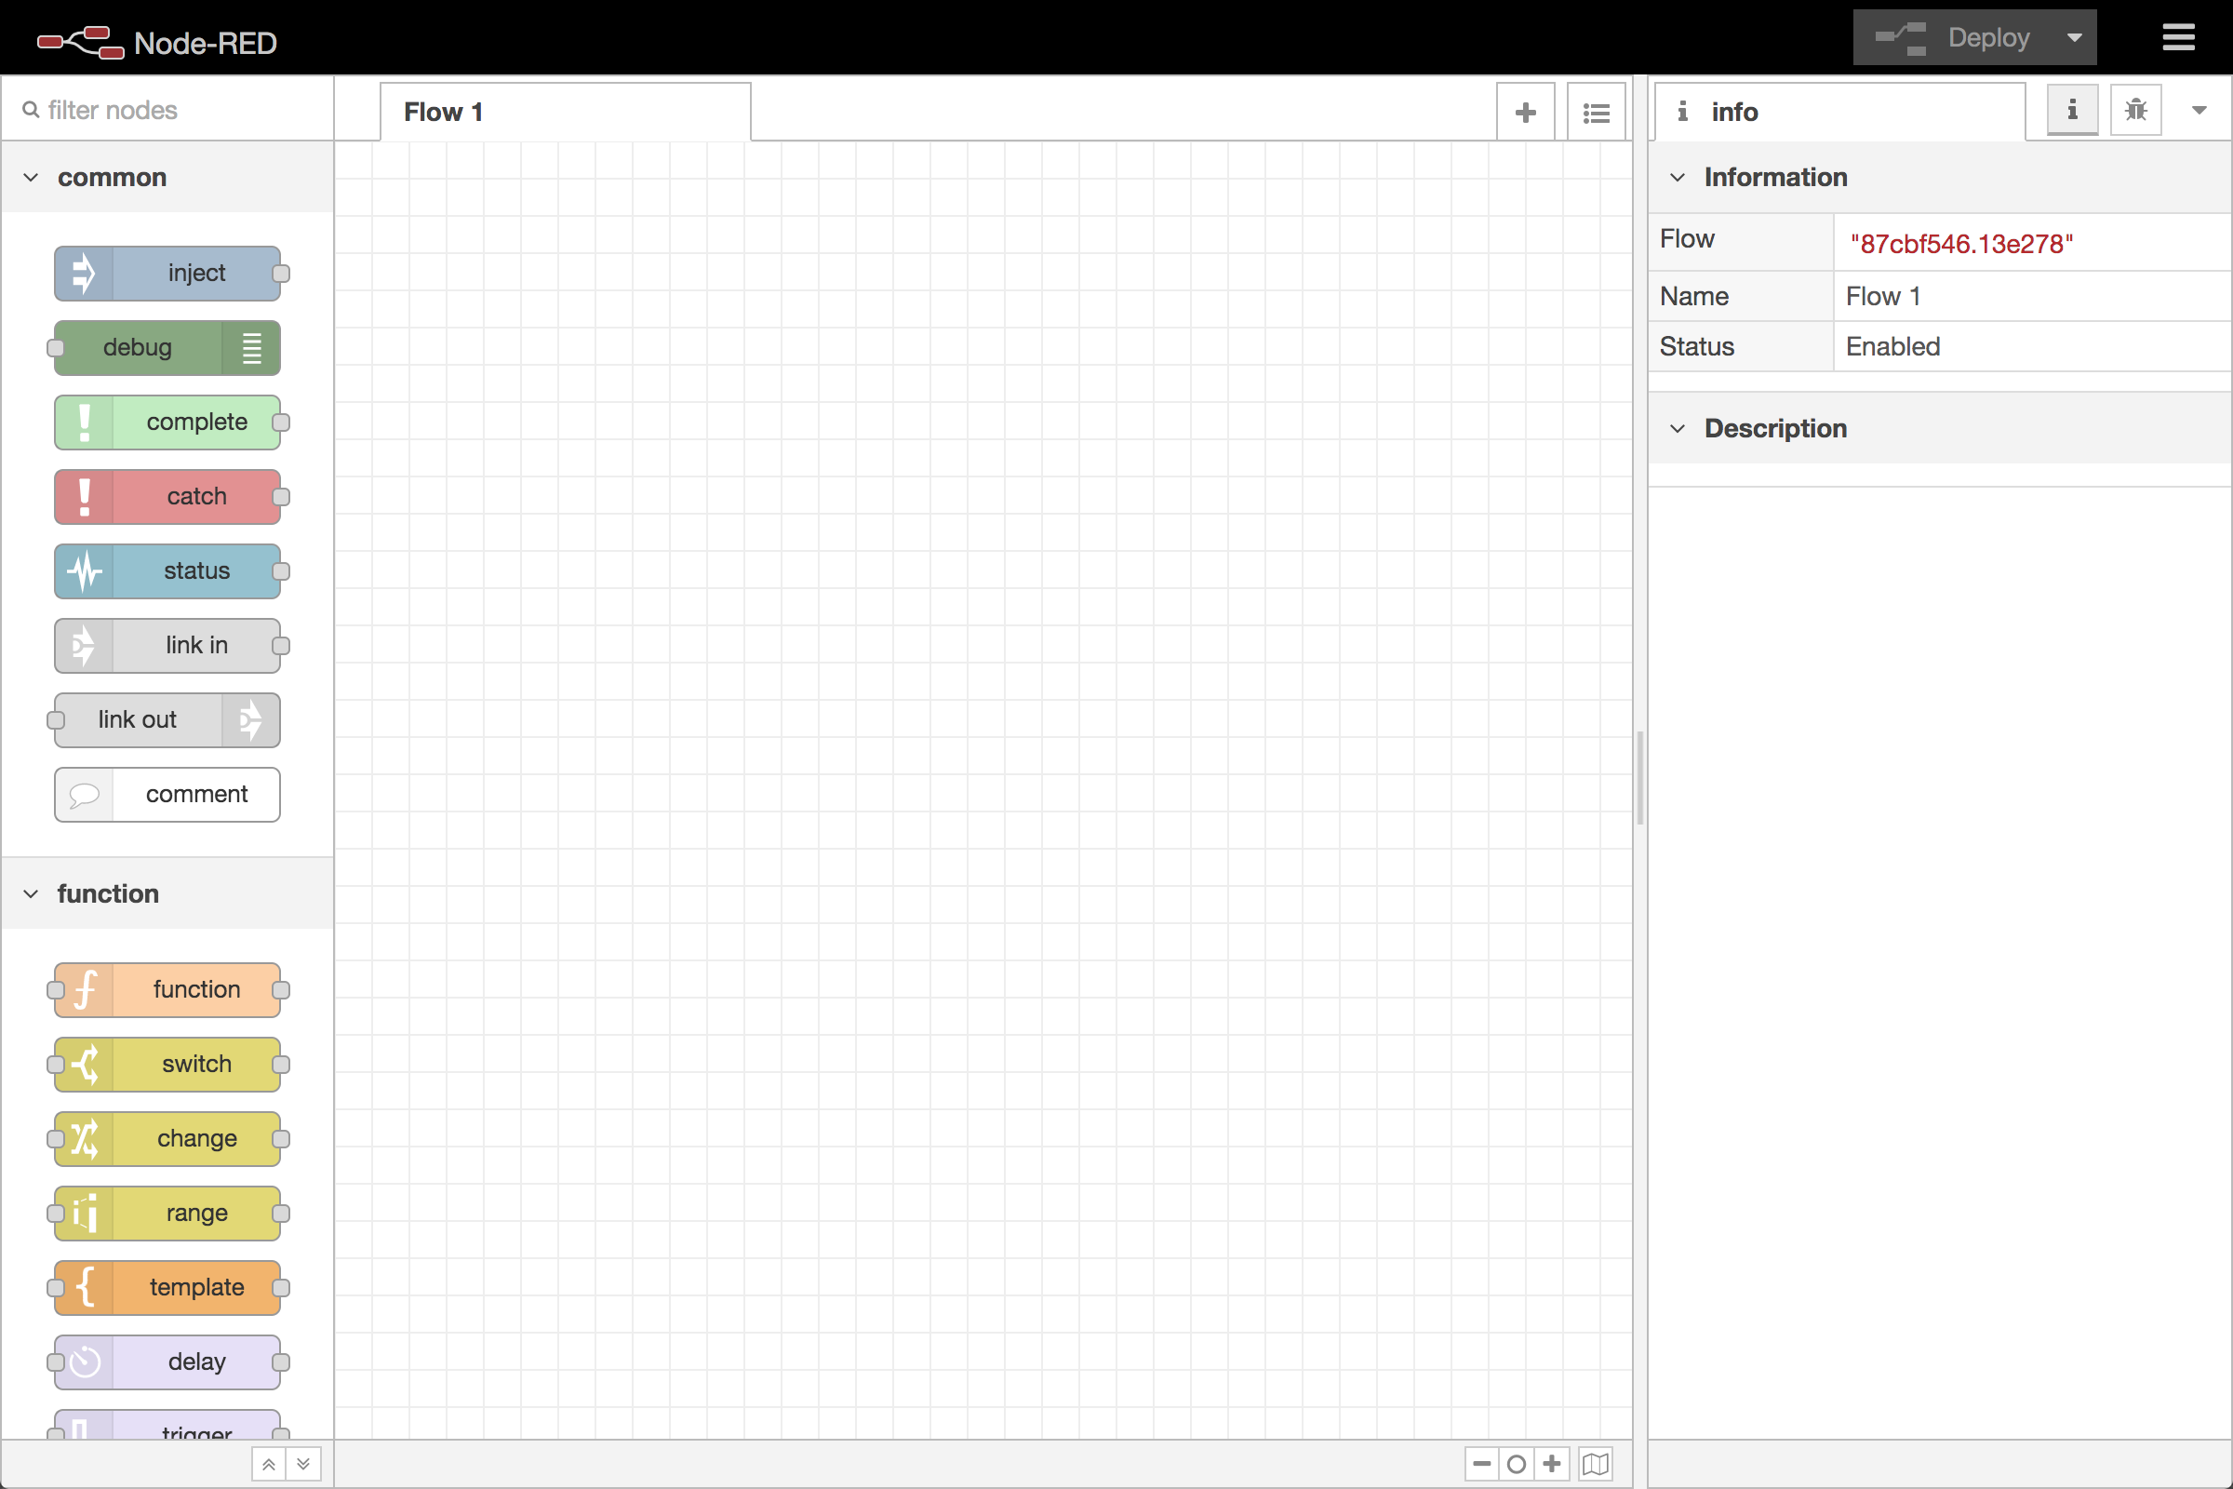This screenshot has width=2233, height=1489.
Task: Select the link in node
Action: point(167,646)
